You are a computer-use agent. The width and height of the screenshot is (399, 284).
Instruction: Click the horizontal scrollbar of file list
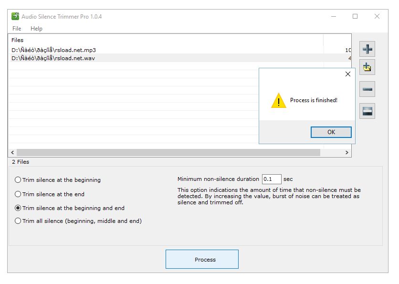(x=168, y=153)
